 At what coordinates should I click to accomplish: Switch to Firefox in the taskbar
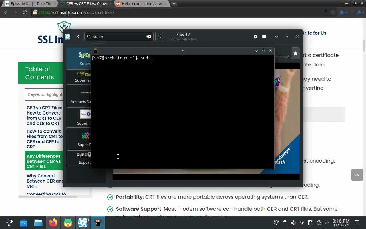coord(53,222)
